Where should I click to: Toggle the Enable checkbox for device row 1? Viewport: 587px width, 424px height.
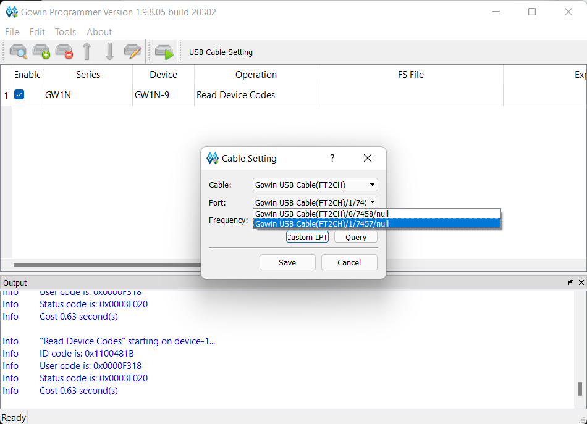coord(19,94)
